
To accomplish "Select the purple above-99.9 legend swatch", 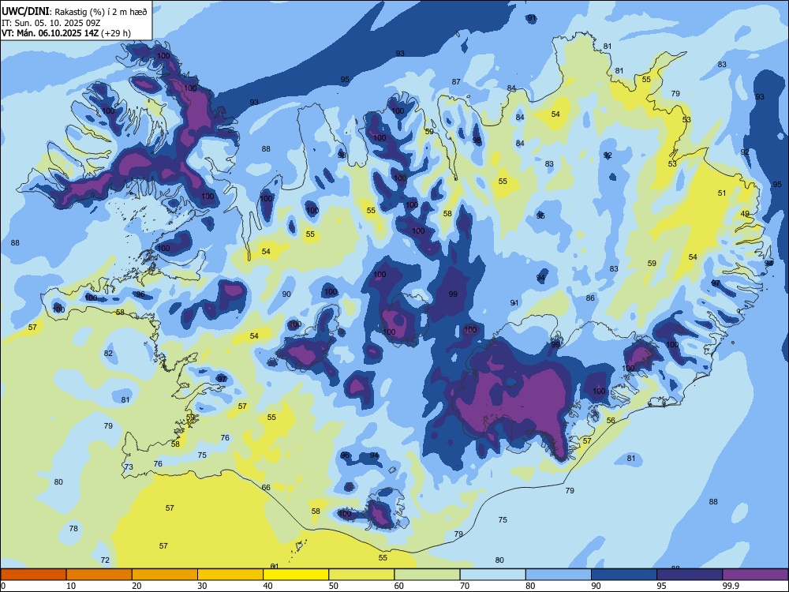I will click(x=755, y=575).
